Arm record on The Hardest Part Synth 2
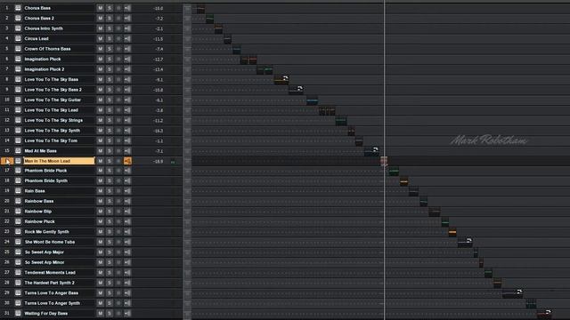The height and width of the screenshot is (320, 570). click(118, 283)
